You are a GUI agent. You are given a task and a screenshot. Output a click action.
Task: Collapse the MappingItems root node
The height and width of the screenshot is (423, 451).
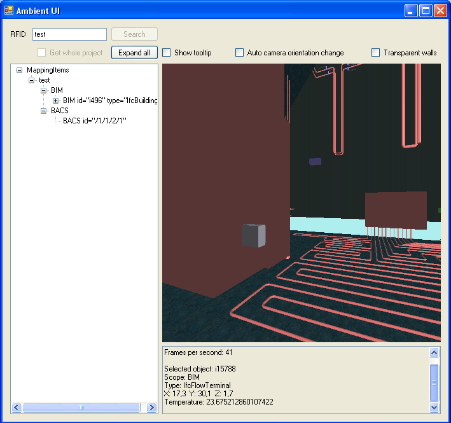pos(19,70)
